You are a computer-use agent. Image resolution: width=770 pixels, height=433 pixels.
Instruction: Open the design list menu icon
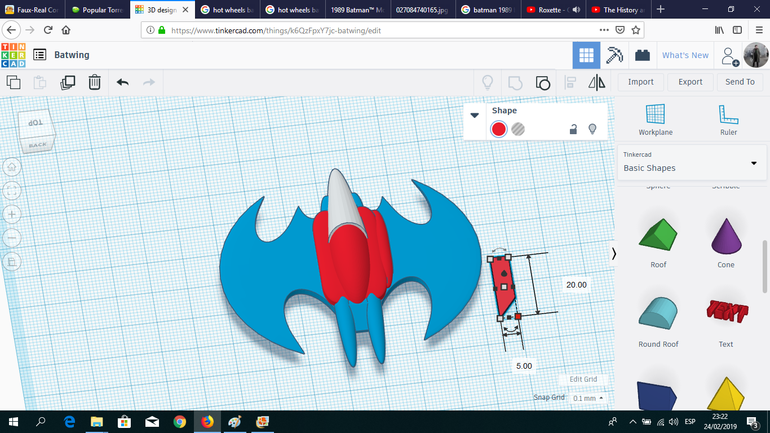[39, 55]
